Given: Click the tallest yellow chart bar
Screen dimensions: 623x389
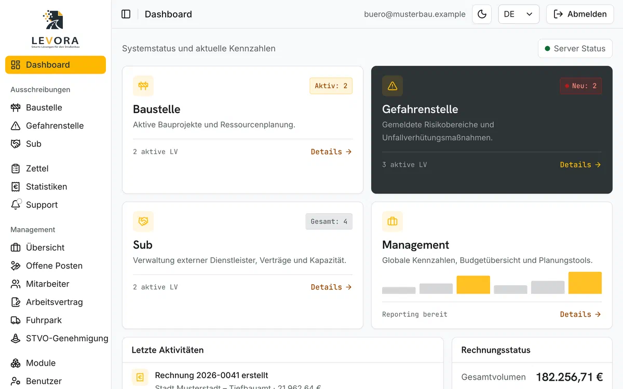Looking at the screenshot, I should click(585, 283).
